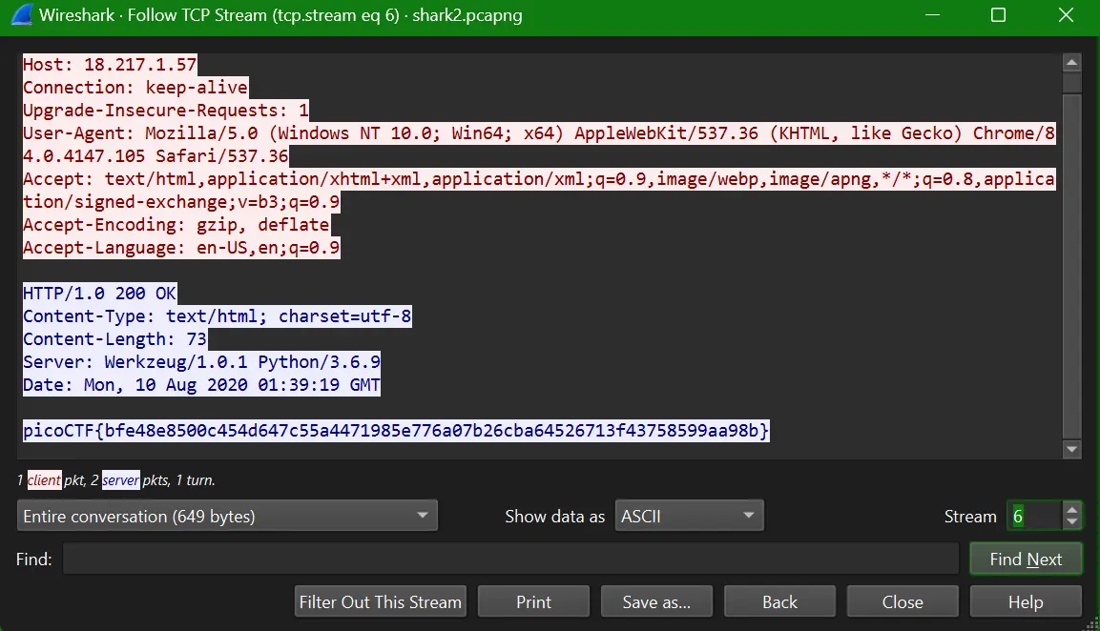The width and height of the screenshot is (1100, 631).
Task: Select the HTTP/1.0 200 OK response line
Action: click(100, 293)
